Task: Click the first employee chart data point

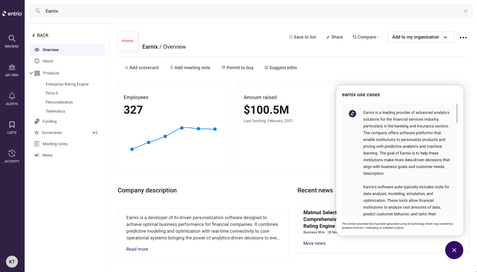Action: pyautogui.click(x=132, y=149)
